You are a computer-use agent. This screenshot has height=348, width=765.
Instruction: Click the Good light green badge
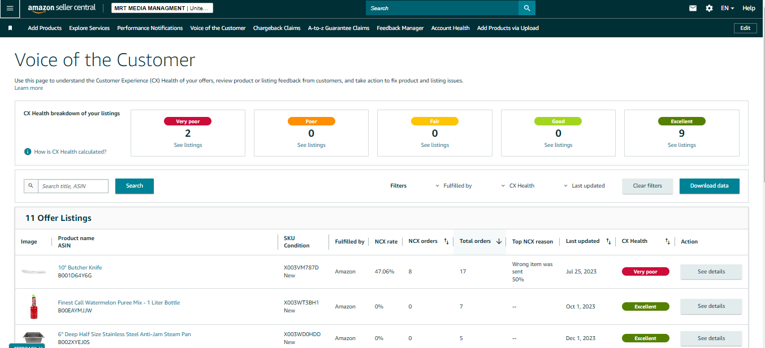pyautogui.click(x=558, y=121)
